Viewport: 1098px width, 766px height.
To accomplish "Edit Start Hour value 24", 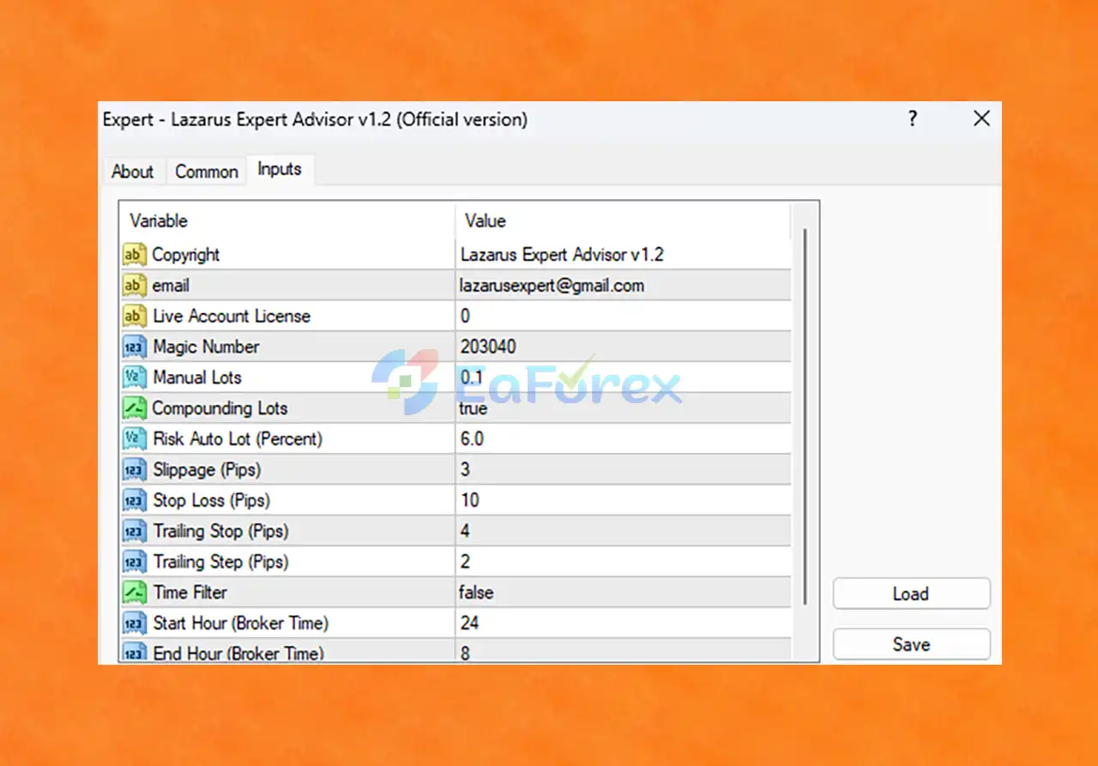I will click(x=623, y=624).
